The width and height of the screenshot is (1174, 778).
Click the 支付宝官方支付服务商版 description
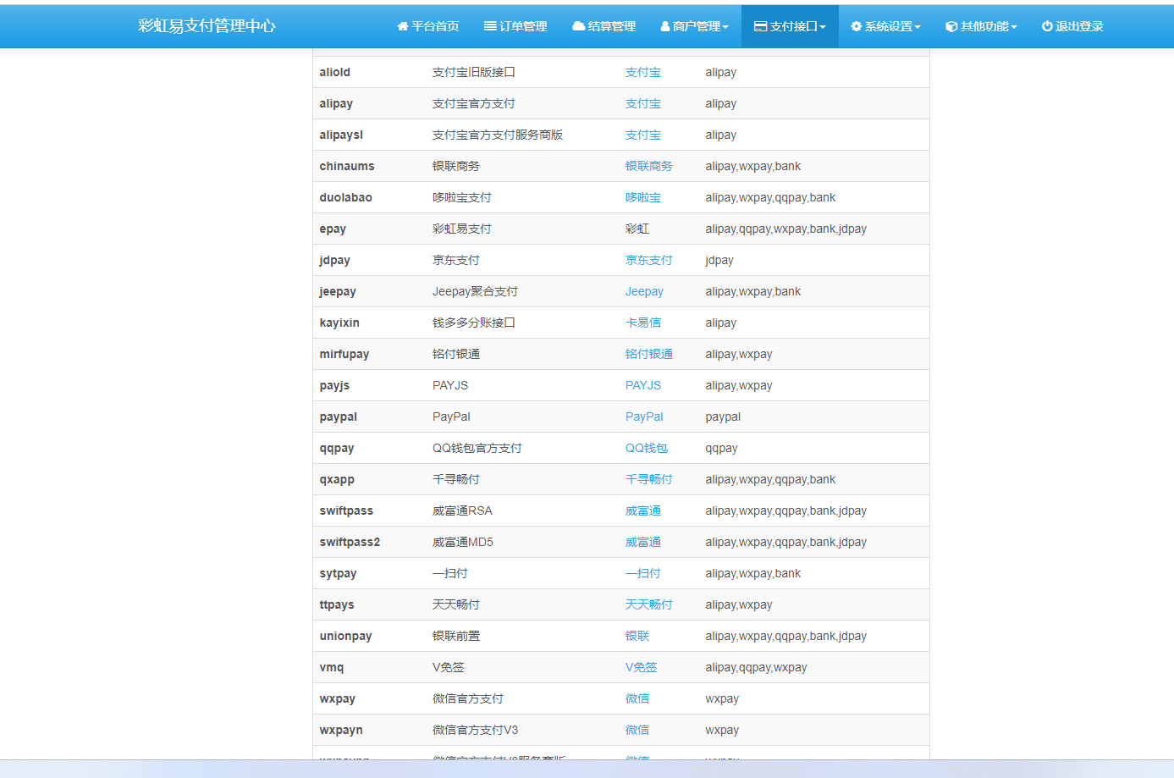click(498, 135)
